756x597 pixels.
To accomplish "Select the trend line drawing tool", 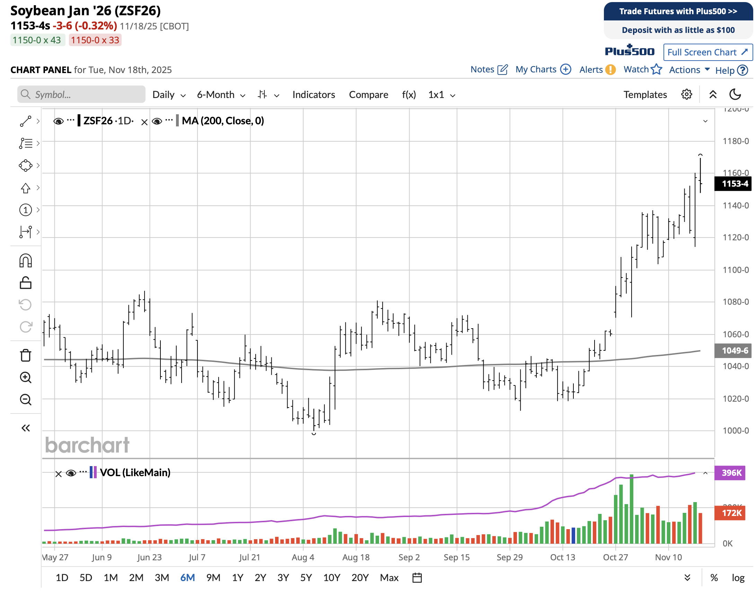I will [26, 121].
